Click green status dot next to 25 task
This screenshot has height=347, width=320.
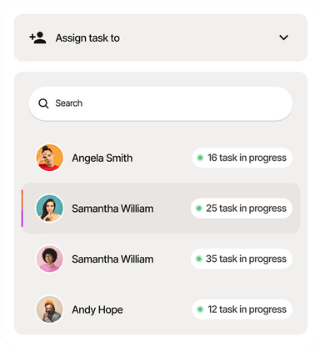point(198,209)
